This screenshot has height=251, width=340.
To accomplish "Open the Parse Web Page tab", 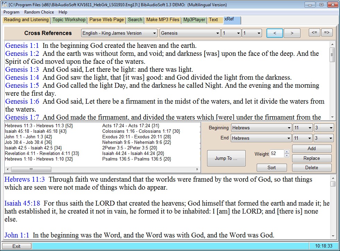I will click(x=107, y=20).
